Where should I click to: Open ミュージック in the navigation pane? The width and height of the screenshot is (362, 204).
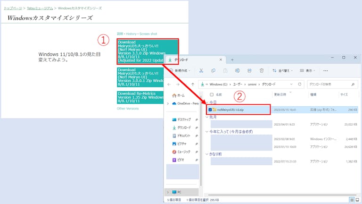point(181,152)
